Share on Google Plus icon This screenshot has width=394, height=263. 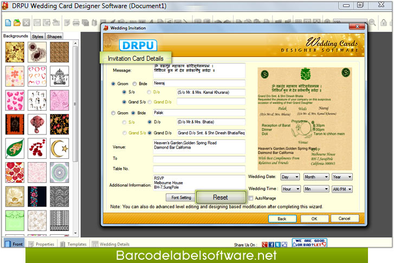(264, 245)
